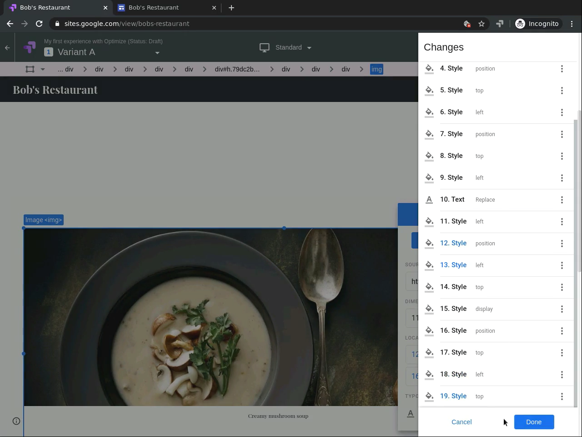Expand the Variant A dropdown

(157, 53)
